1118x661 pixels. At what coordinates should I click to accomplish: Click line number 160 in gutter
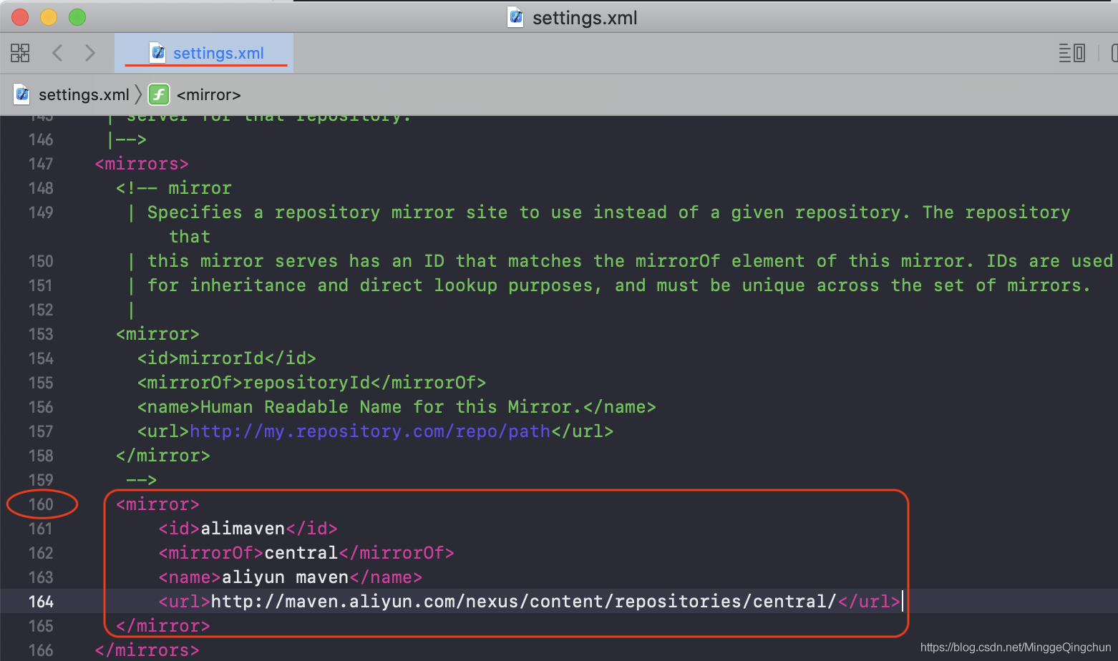pos(41,504)
